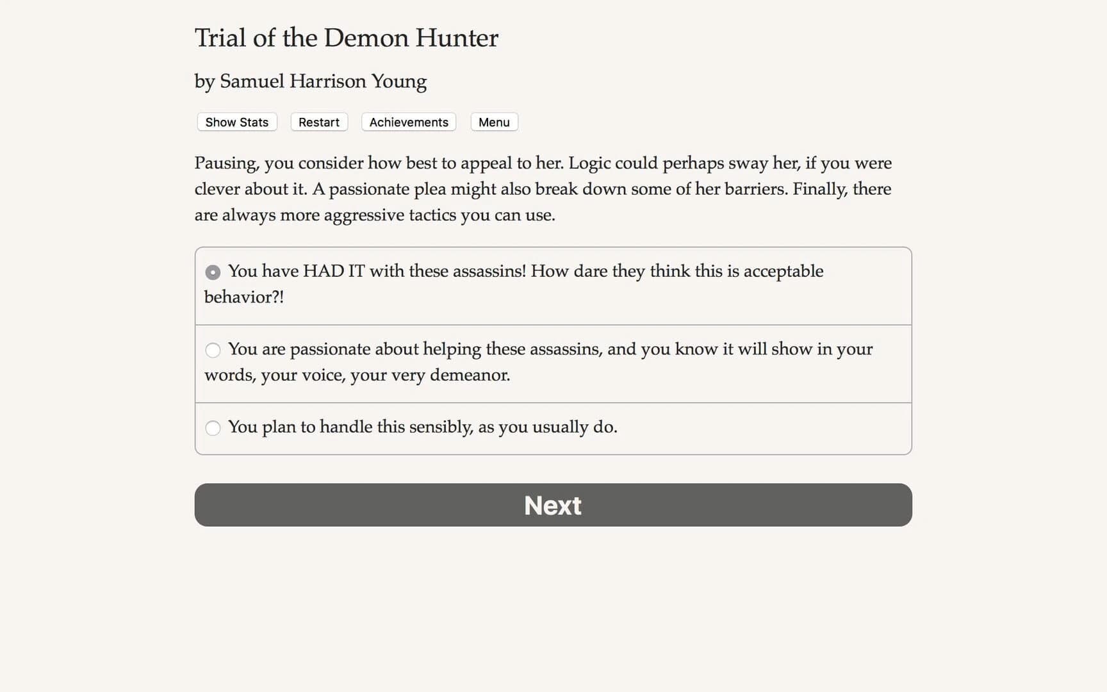Click the selected radio indicator on the first choice
1107x692 pixels.
[213, 272]
